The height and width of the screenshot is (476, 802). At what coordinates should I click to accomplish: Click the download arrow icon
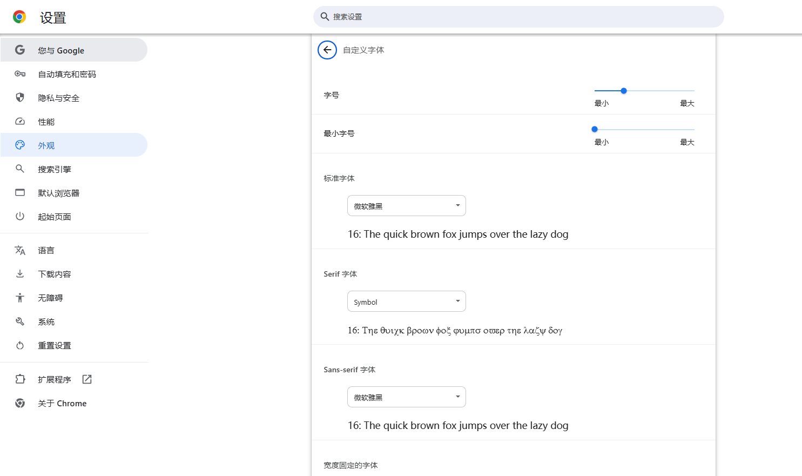coord(20,274)
